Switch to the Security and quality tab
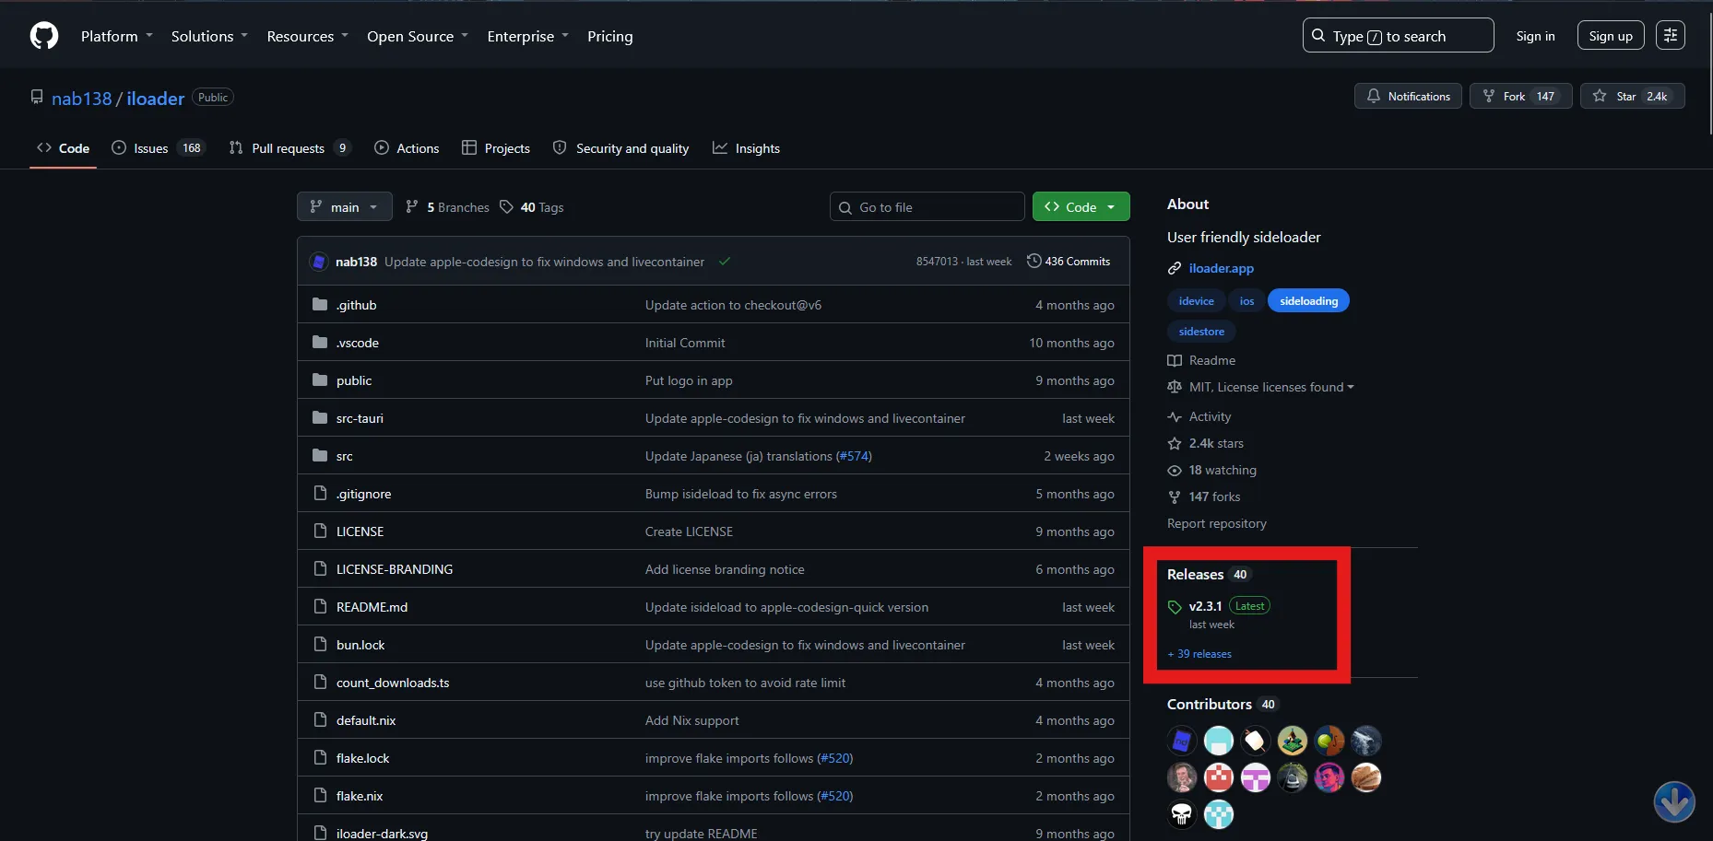The image size is (1713, 841). pyautogui.click(x=620, y=148)
